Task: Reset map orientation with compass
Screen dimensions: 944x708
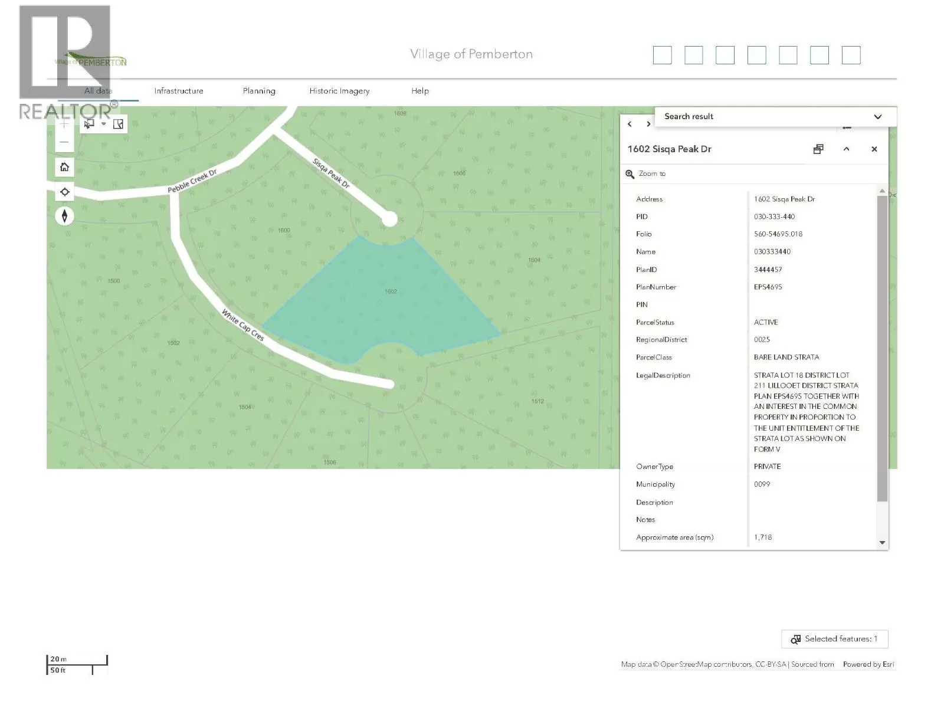Action: point(64,216)
